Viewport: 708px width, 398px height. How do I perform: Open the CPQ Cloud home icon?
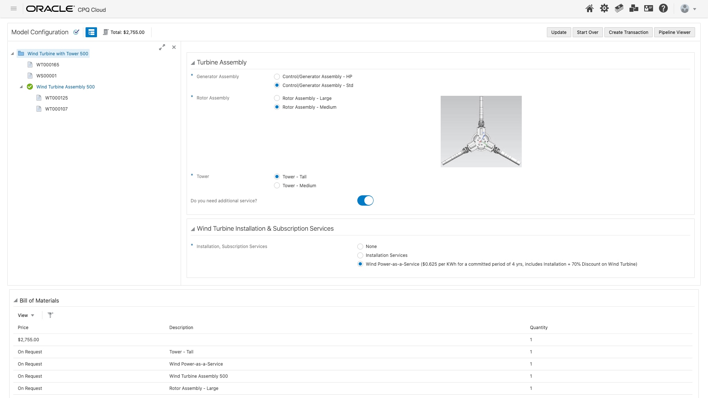coord(589,8)
